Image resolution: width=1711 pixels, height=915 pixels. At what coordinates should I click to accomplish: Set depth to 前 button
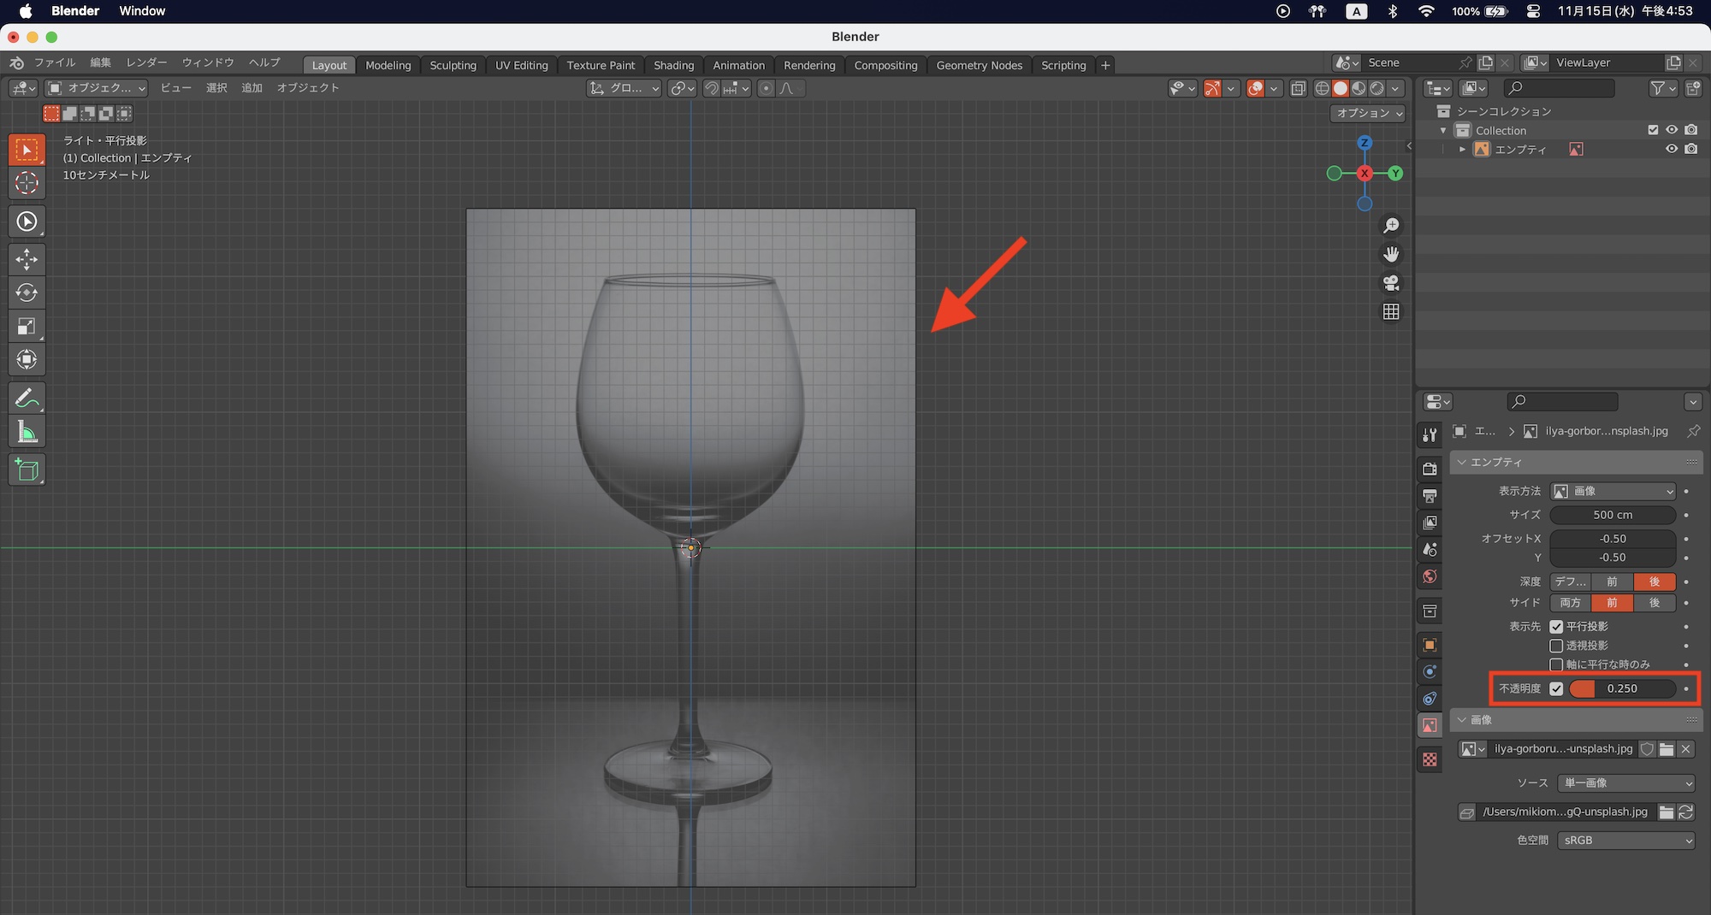pyautogui.click(x=1612, y=581)
